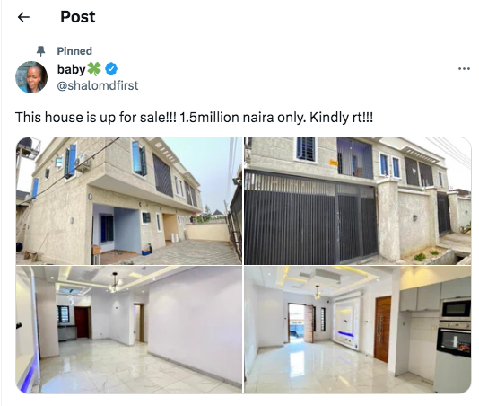Click the Post header title
This screenshot has width=479, height=406.
point(78,17)
